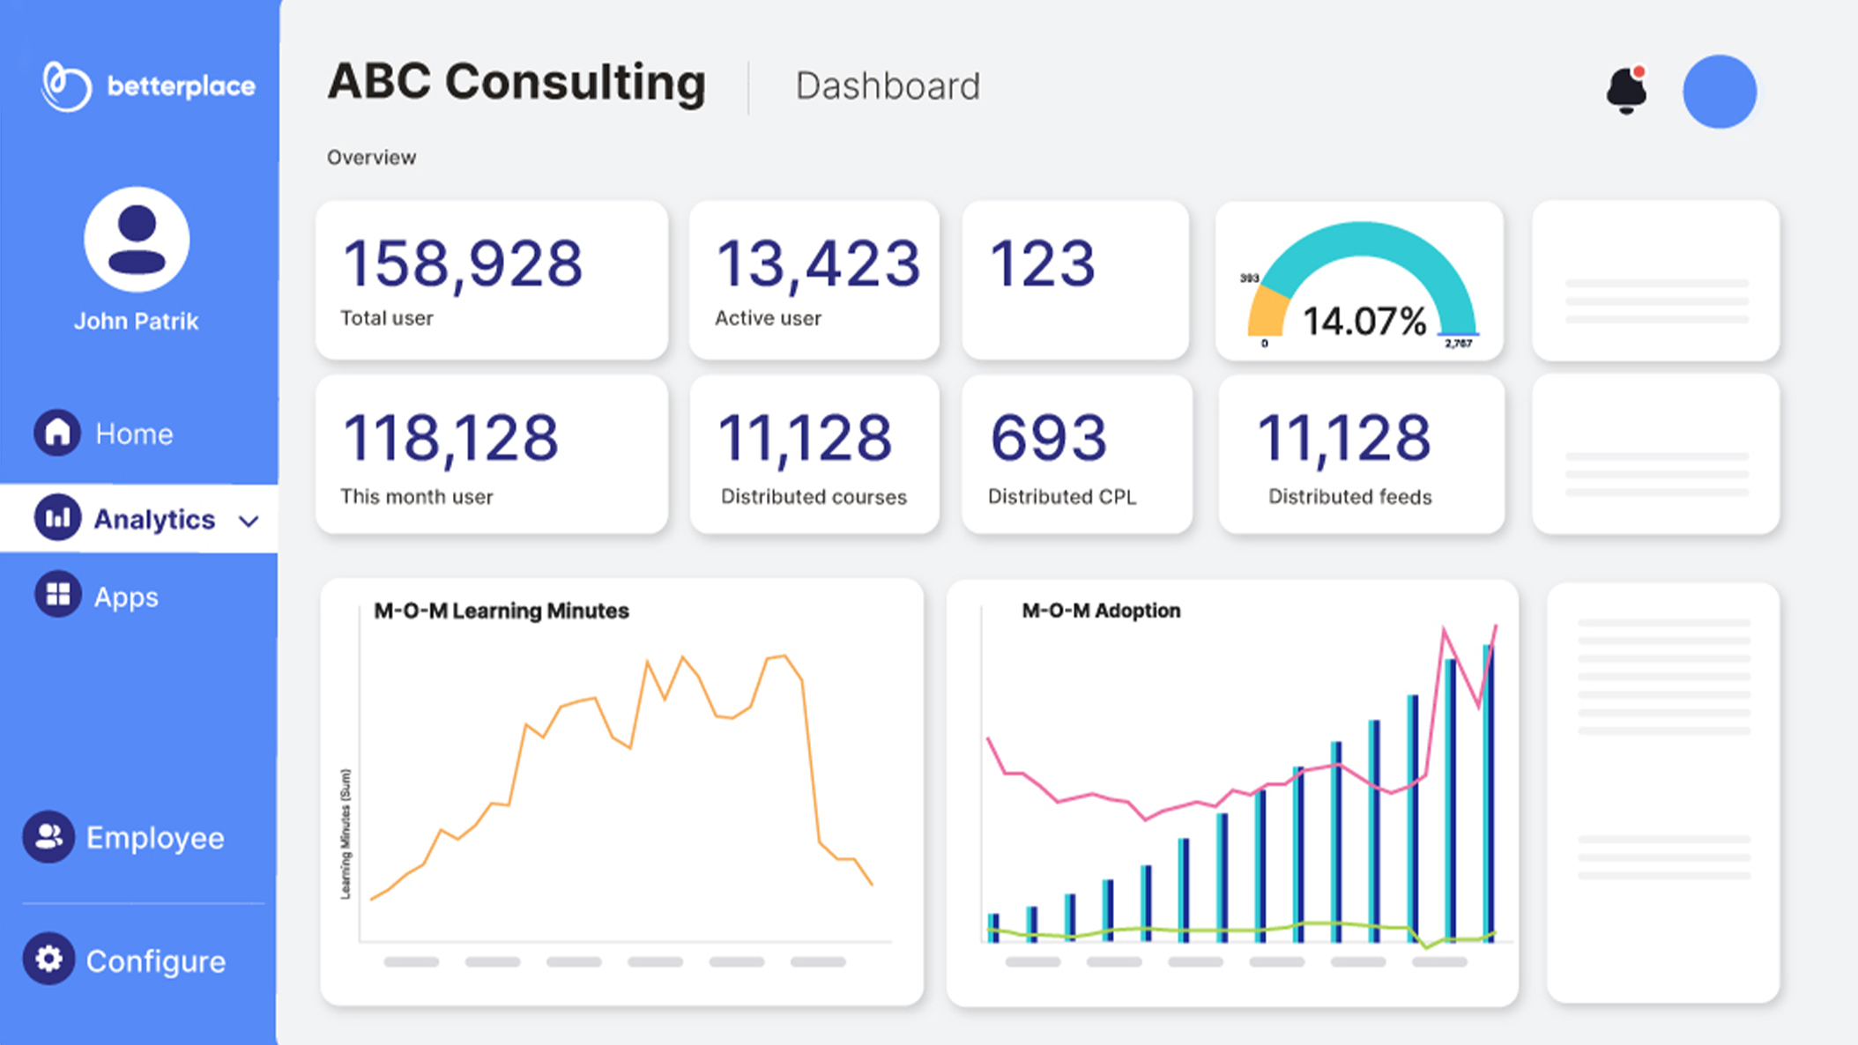Screen dimensions: 1858x1045
Task: Open the Total user card
Action: pyautogui.click(x=491, y=280)
